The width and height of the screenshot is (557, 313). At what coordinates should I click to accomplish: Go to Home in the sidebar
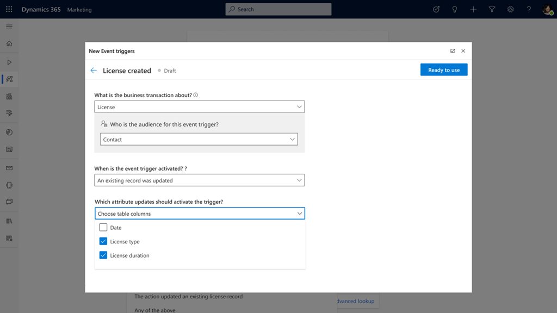point(9,43)
